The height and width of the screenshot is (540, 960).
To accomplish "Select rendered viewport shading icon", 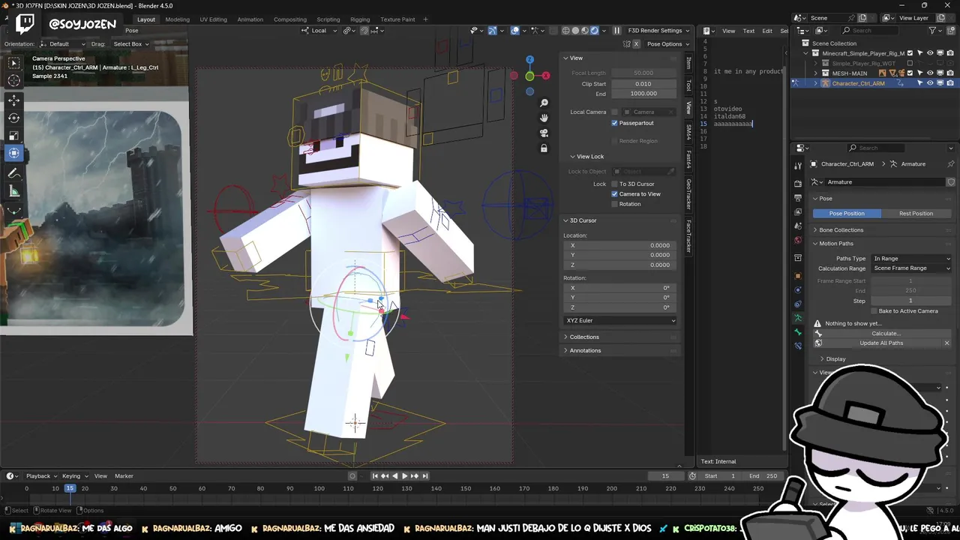I will coord(595,31).
